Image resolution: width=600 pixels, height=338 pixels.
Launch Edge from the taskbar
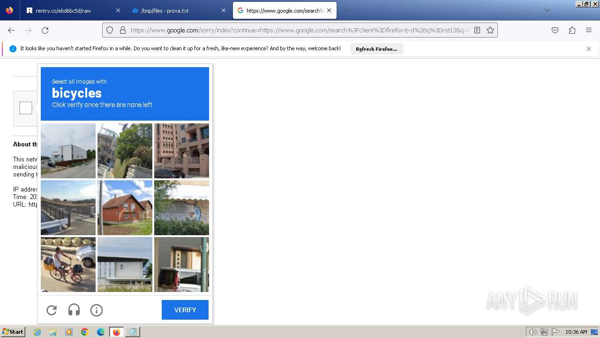click(101, 332)
